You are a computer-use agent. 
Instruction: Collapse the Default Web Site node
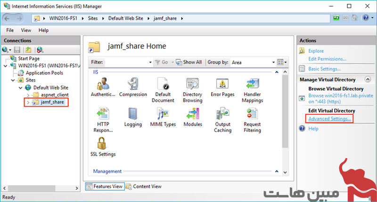pos(20,88)
